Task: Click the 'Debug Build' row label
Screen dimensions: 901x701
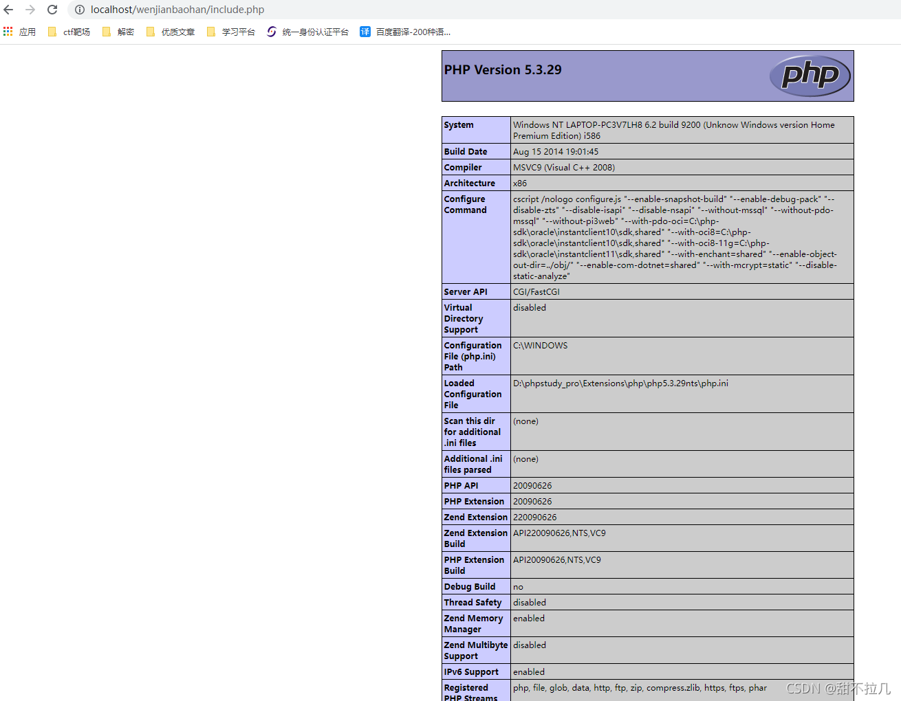Action: 470,586
